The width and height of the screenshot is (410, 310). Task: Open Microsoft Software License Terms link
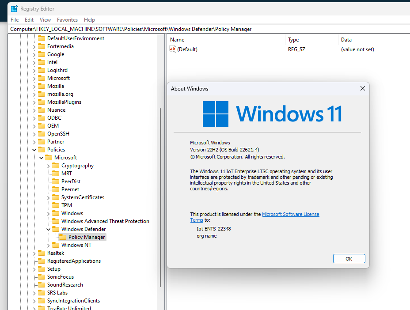coord(291,214)
